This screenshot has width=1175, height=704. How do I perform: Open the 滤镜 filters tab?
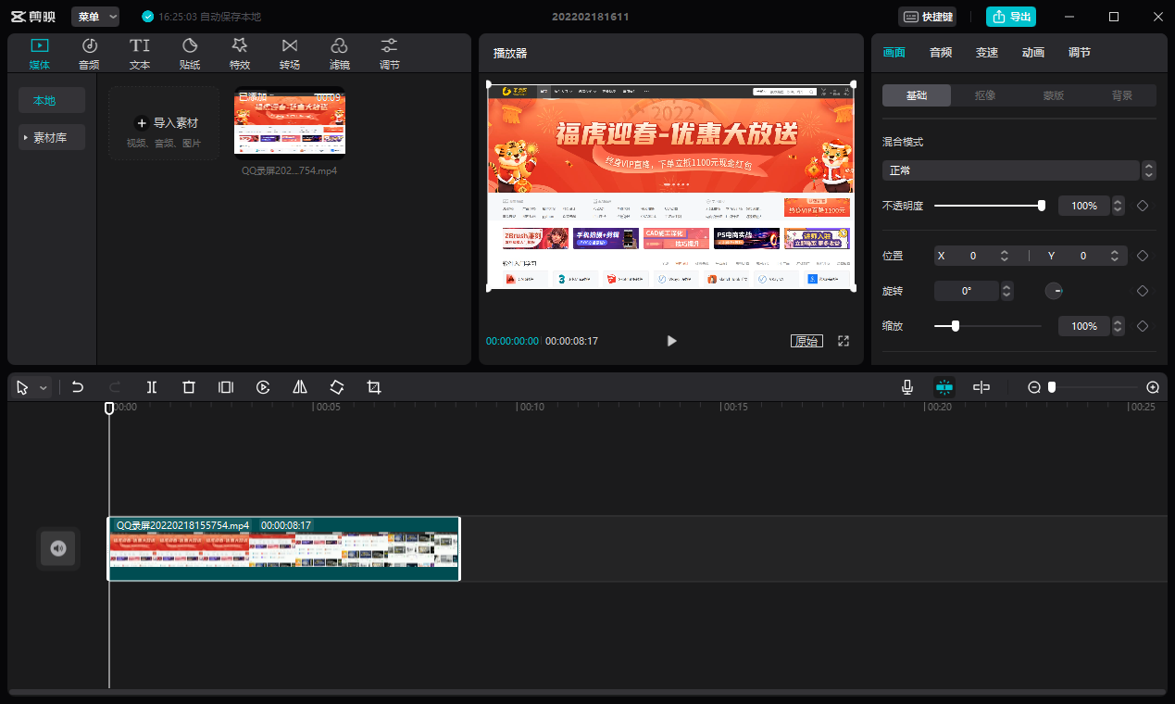click(340, 54)
